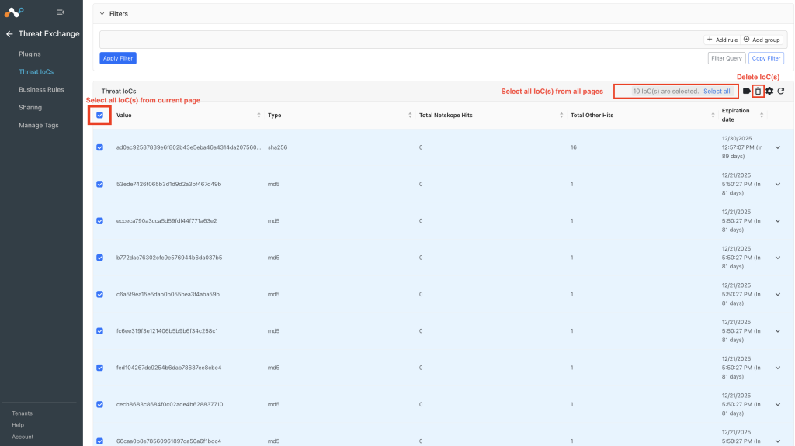
Task: Expand details of ecceca790a3cca5d row
Action: 778,221
